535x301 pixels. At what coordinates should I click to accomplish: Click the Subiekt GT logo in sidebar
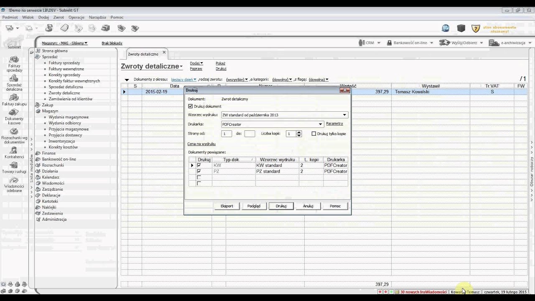(14, 42)
